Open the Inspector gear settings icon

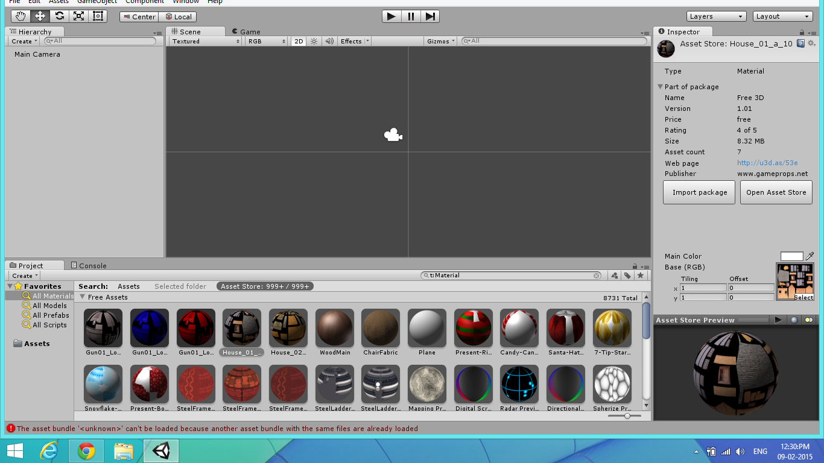point(811,43)
